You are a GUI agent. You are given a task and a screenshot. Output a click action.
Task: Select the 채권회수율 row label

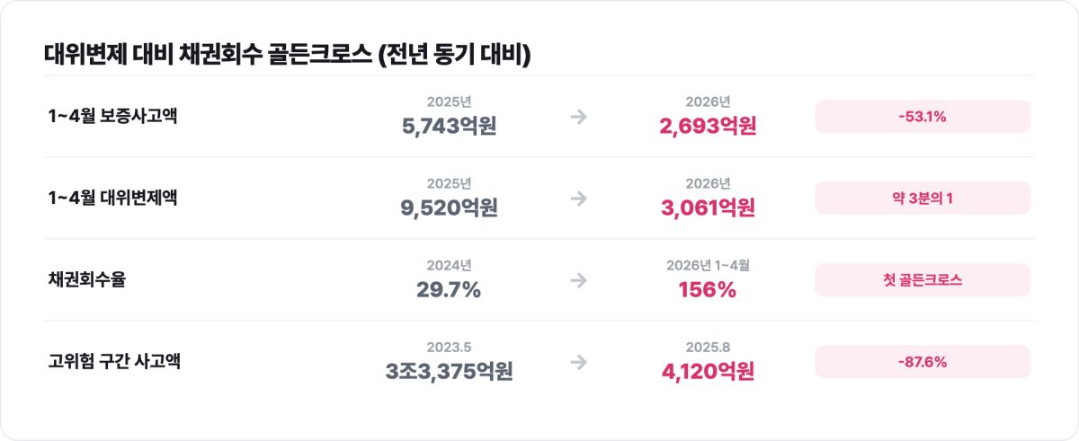[x=87, y=279]
